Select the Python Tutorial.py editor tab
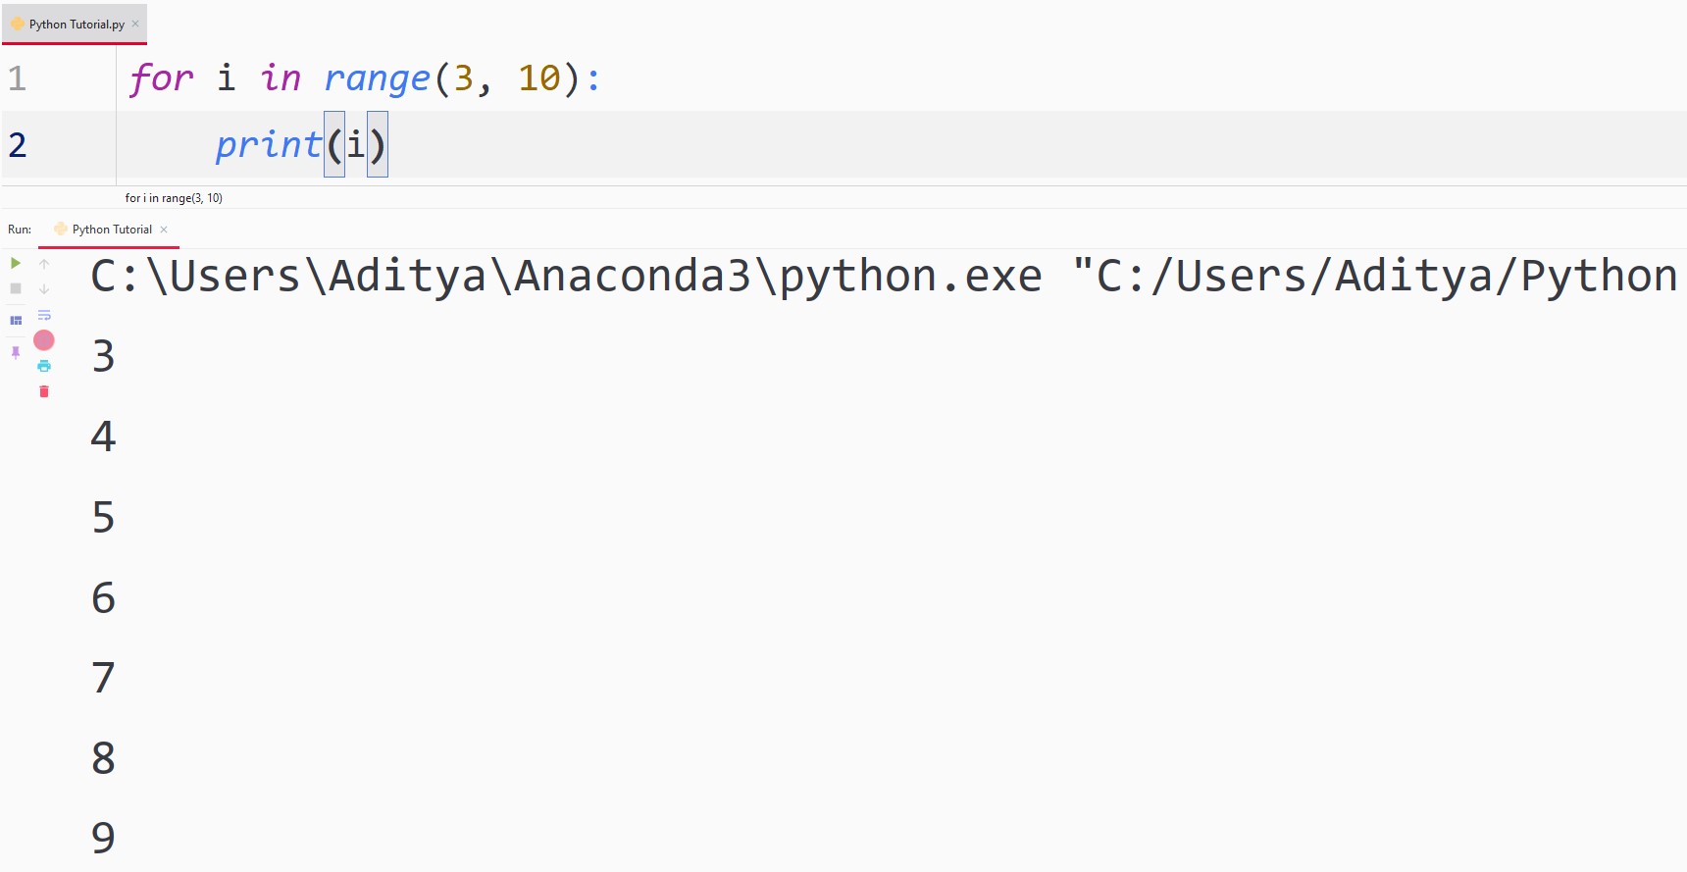This screenshot has height=872, width=1687. 76,25
